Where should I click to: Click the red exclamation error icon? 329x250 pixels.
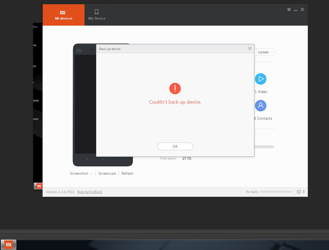(175, 88)
